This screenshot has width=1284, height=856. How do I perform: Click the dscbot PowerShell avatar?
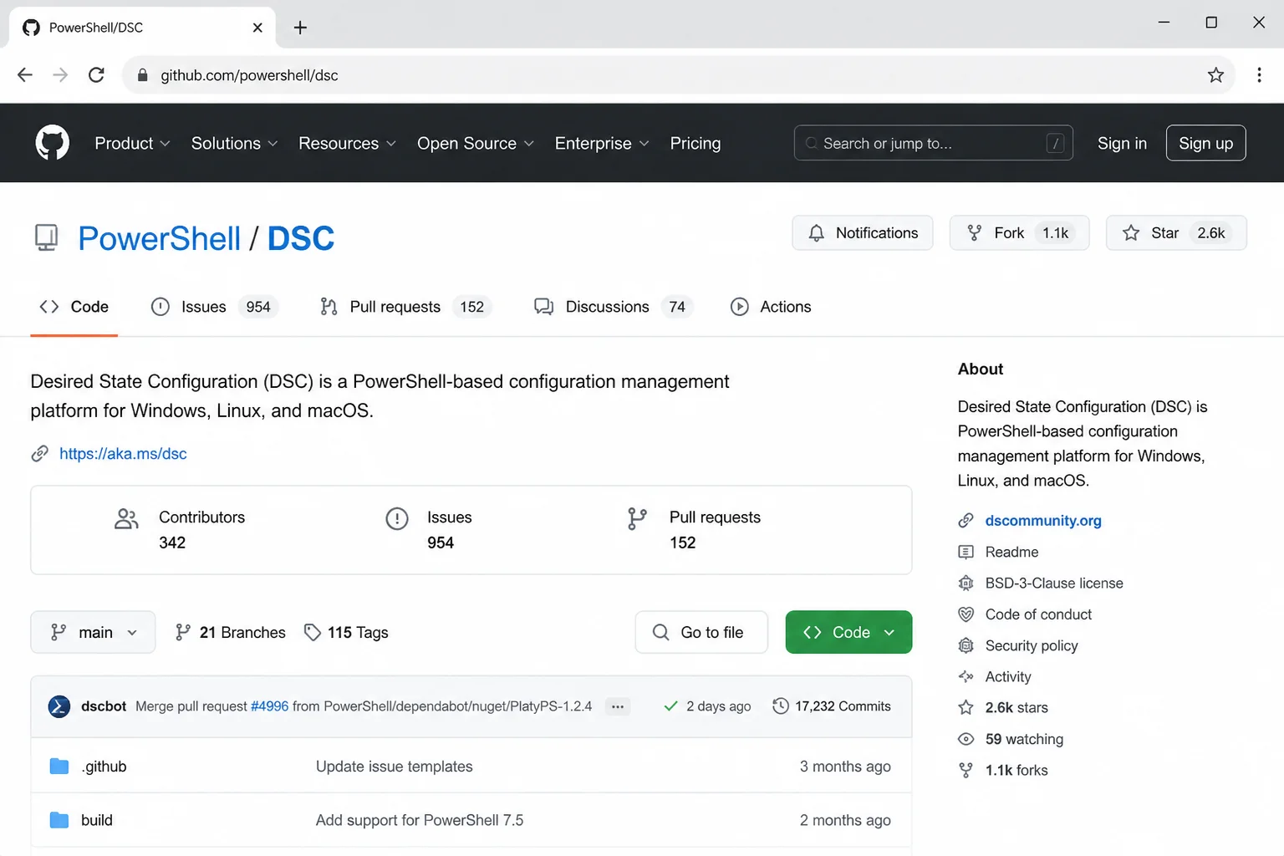point(59,706)
